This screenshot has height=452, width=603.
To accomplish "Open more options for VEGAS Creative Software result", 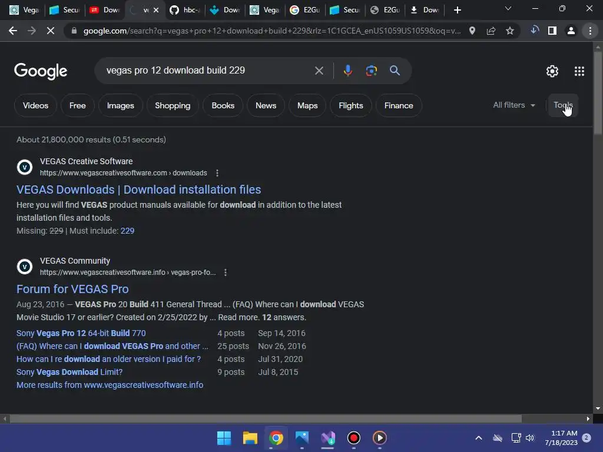I will coord(217,173).
